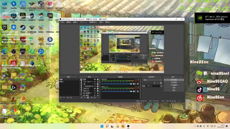Viewport: 230px width, 129px height.
Task: Pop out the Scene Transitions dock panel
Action: click(162, 77)
